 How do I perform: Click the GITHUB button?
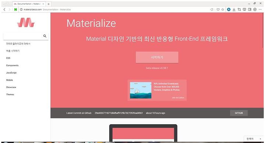239,113
